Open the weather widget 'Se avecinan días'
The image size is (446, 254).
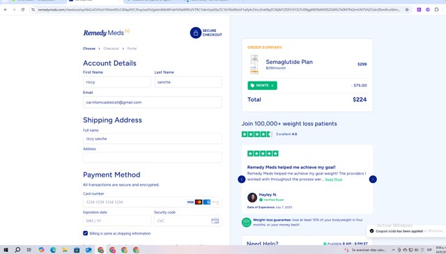365,250
